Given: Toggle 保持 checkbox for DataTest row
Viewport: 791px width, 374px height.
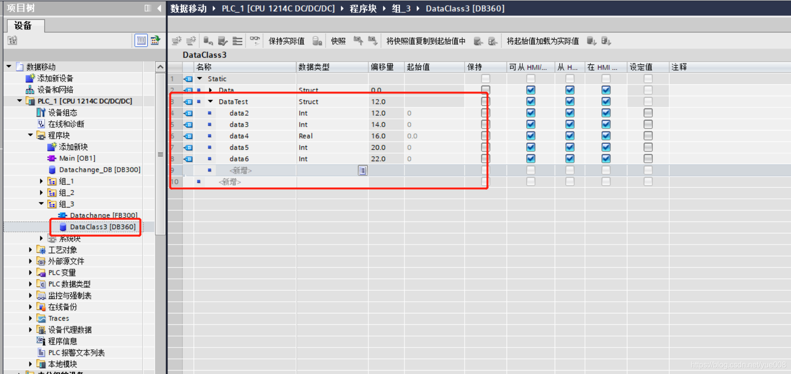Looking at the screenshot, I should click(485, 102).
